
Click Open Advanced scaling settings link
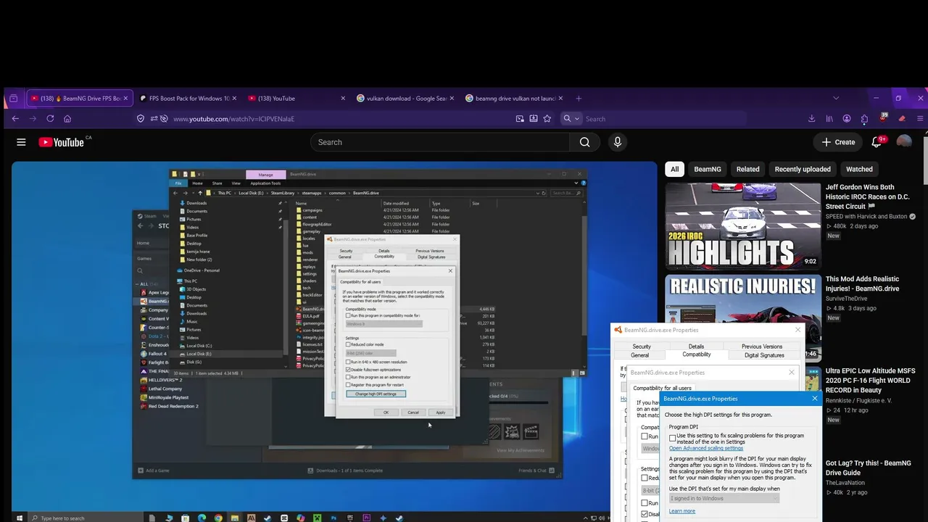706,448
